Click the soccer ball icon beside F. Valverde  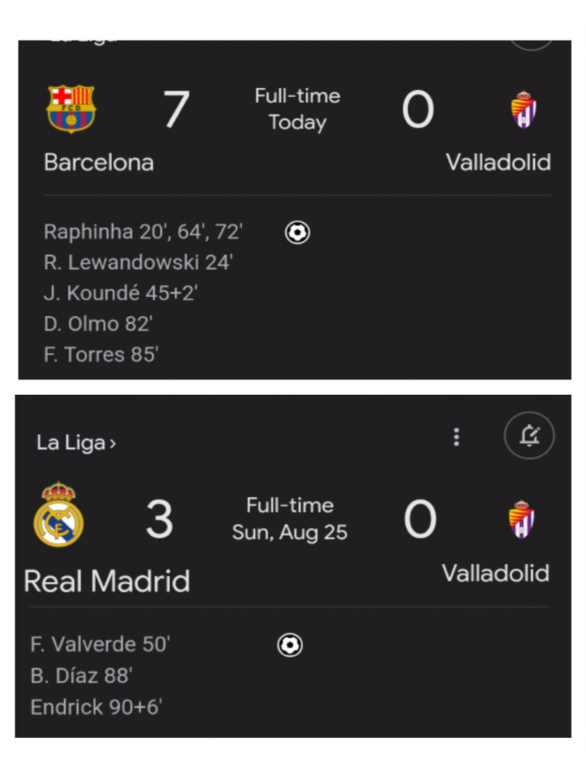click(289, 645)
